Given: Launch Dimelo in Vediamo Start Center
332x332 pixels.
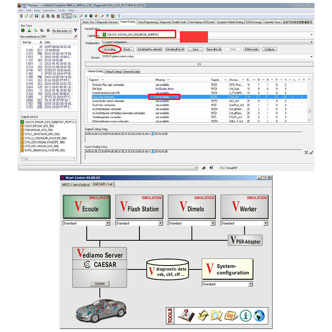Looking at the screenshot, I should point(192,207).
